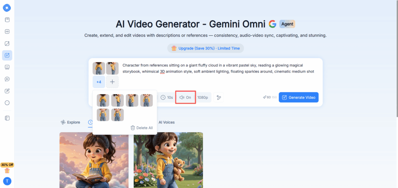Open the girl holding teddy bear video result
398x188 pixels.
click(x=168, y=160)
